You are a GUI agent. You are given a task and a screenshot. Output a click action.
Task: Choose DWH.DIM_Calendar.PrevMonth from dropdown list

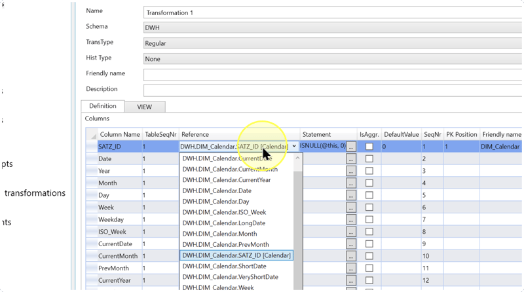[x=236, y=245]
